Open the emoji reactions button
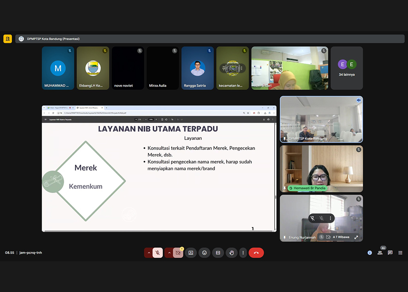The height and width of the screenshot is (292, 408). (x=204, y=253)
